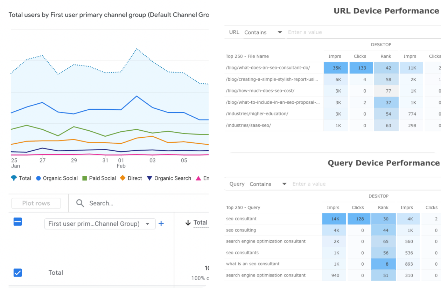Viewport: 441px width, 288px height.
Task: Click the Direct legend diamond icon
Action: coord(122,178)
